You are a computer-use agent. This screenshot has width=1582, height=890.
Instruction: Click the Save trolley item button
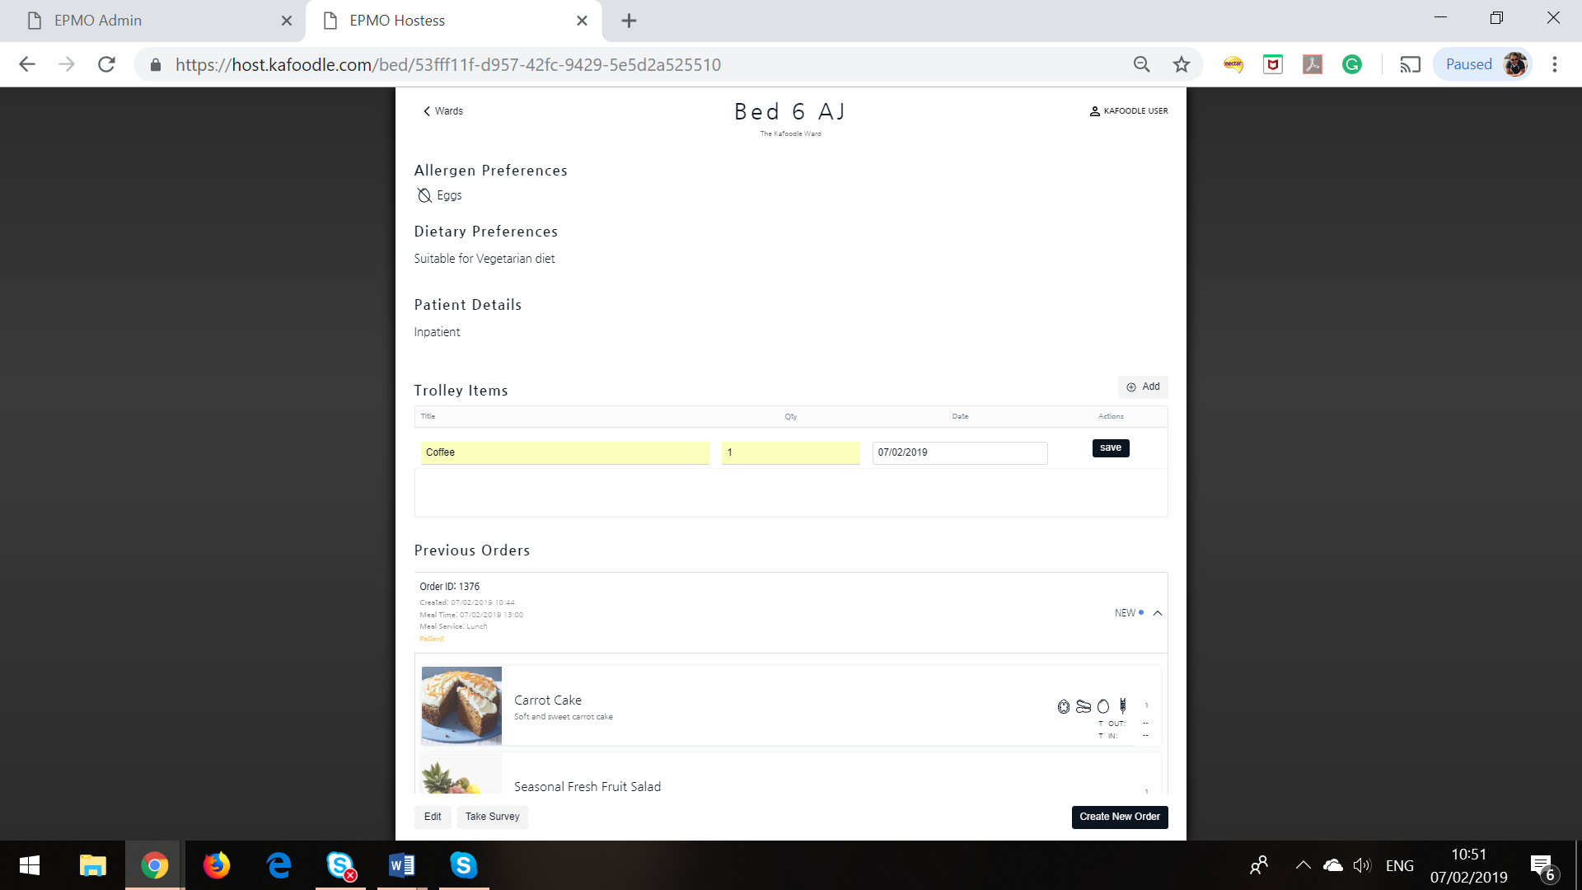click(1111, 447)
